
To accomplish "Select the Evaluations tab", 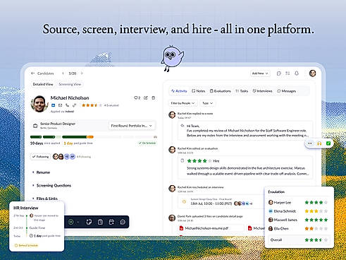I will [221, 91].
